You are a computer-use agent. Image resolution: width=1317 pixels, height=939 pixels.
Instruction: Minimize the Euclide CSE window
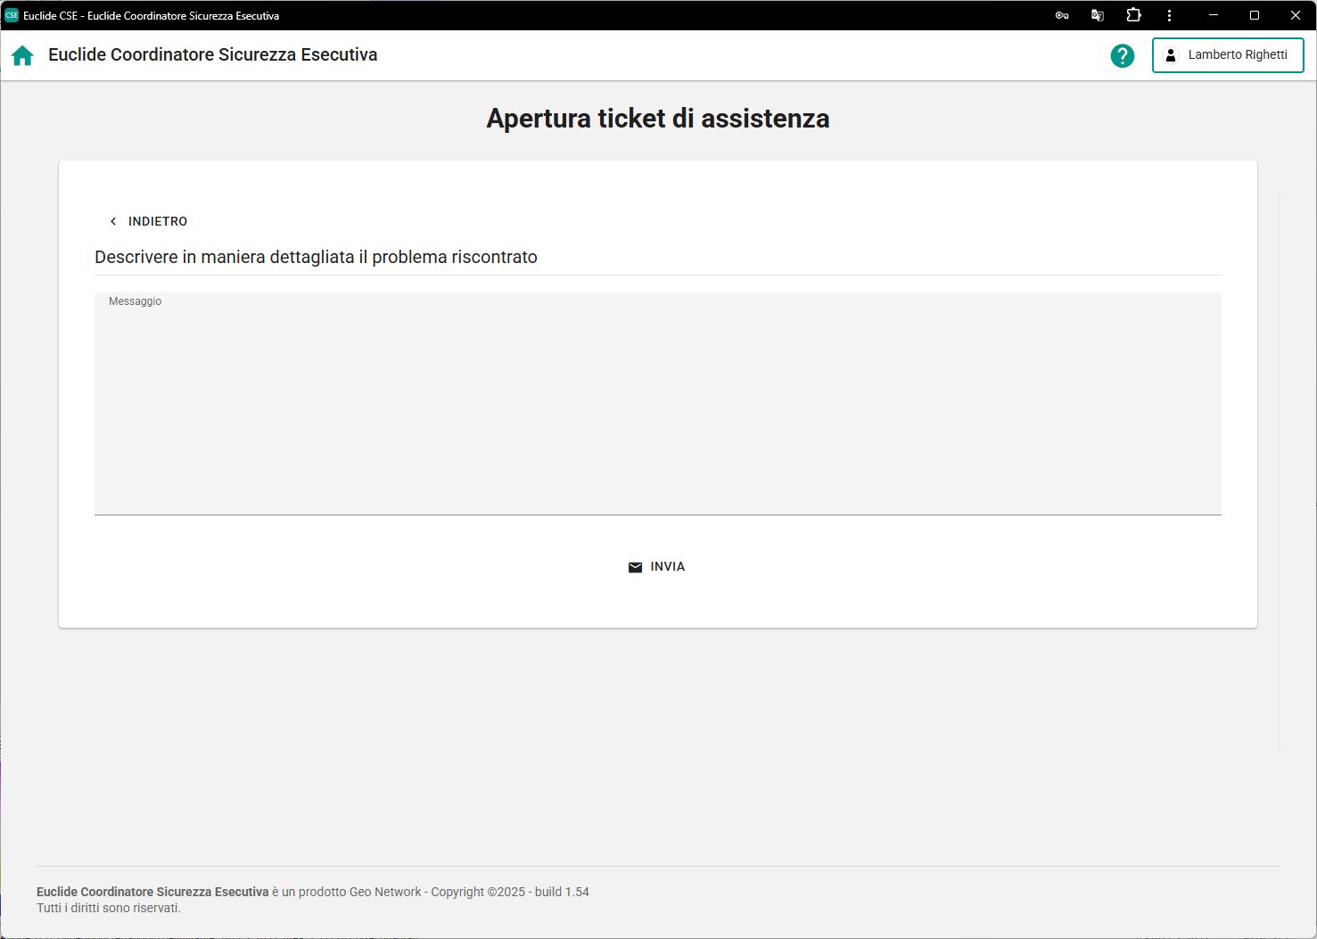(x=1213, y=15)
